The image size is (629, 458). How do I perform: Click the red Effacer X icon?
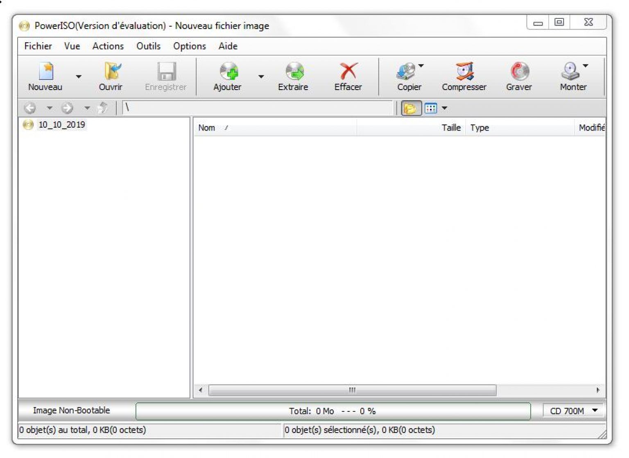348,71
